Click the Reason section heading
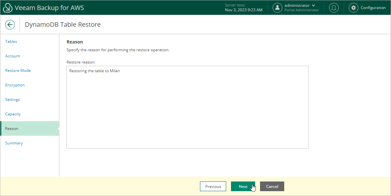391x196 pixels. pos(75,42)
